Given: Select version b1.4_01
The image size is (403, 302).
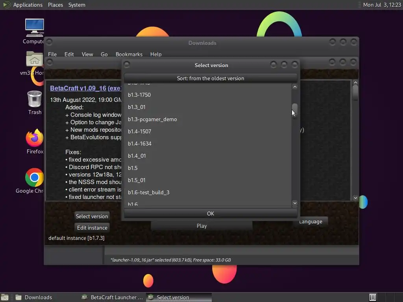Looking at the screenshot, I should 208,156.
